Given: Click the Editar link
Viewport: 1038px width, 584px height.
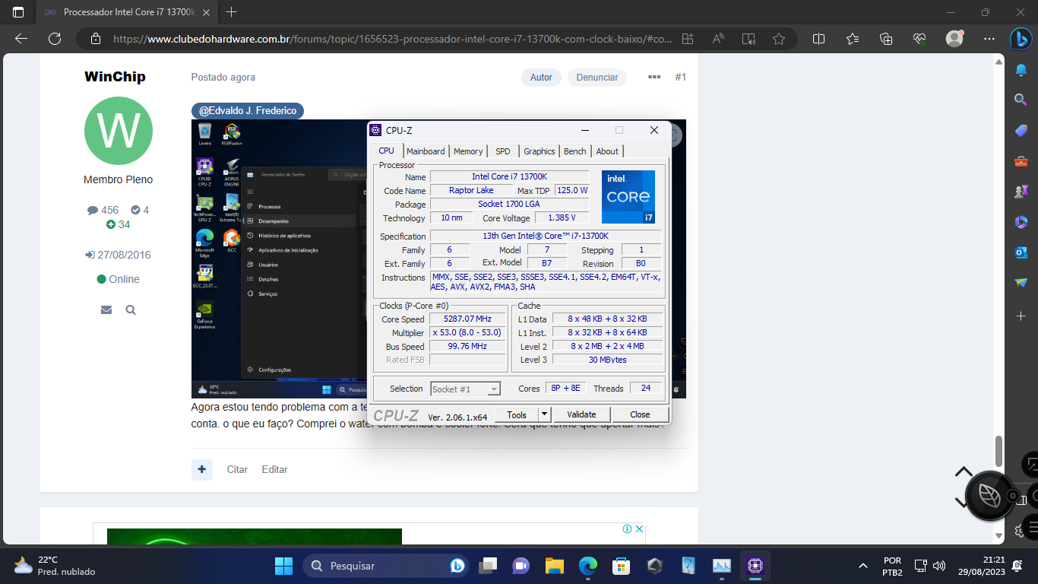Looking at the screenshot, I should point(274,469).
